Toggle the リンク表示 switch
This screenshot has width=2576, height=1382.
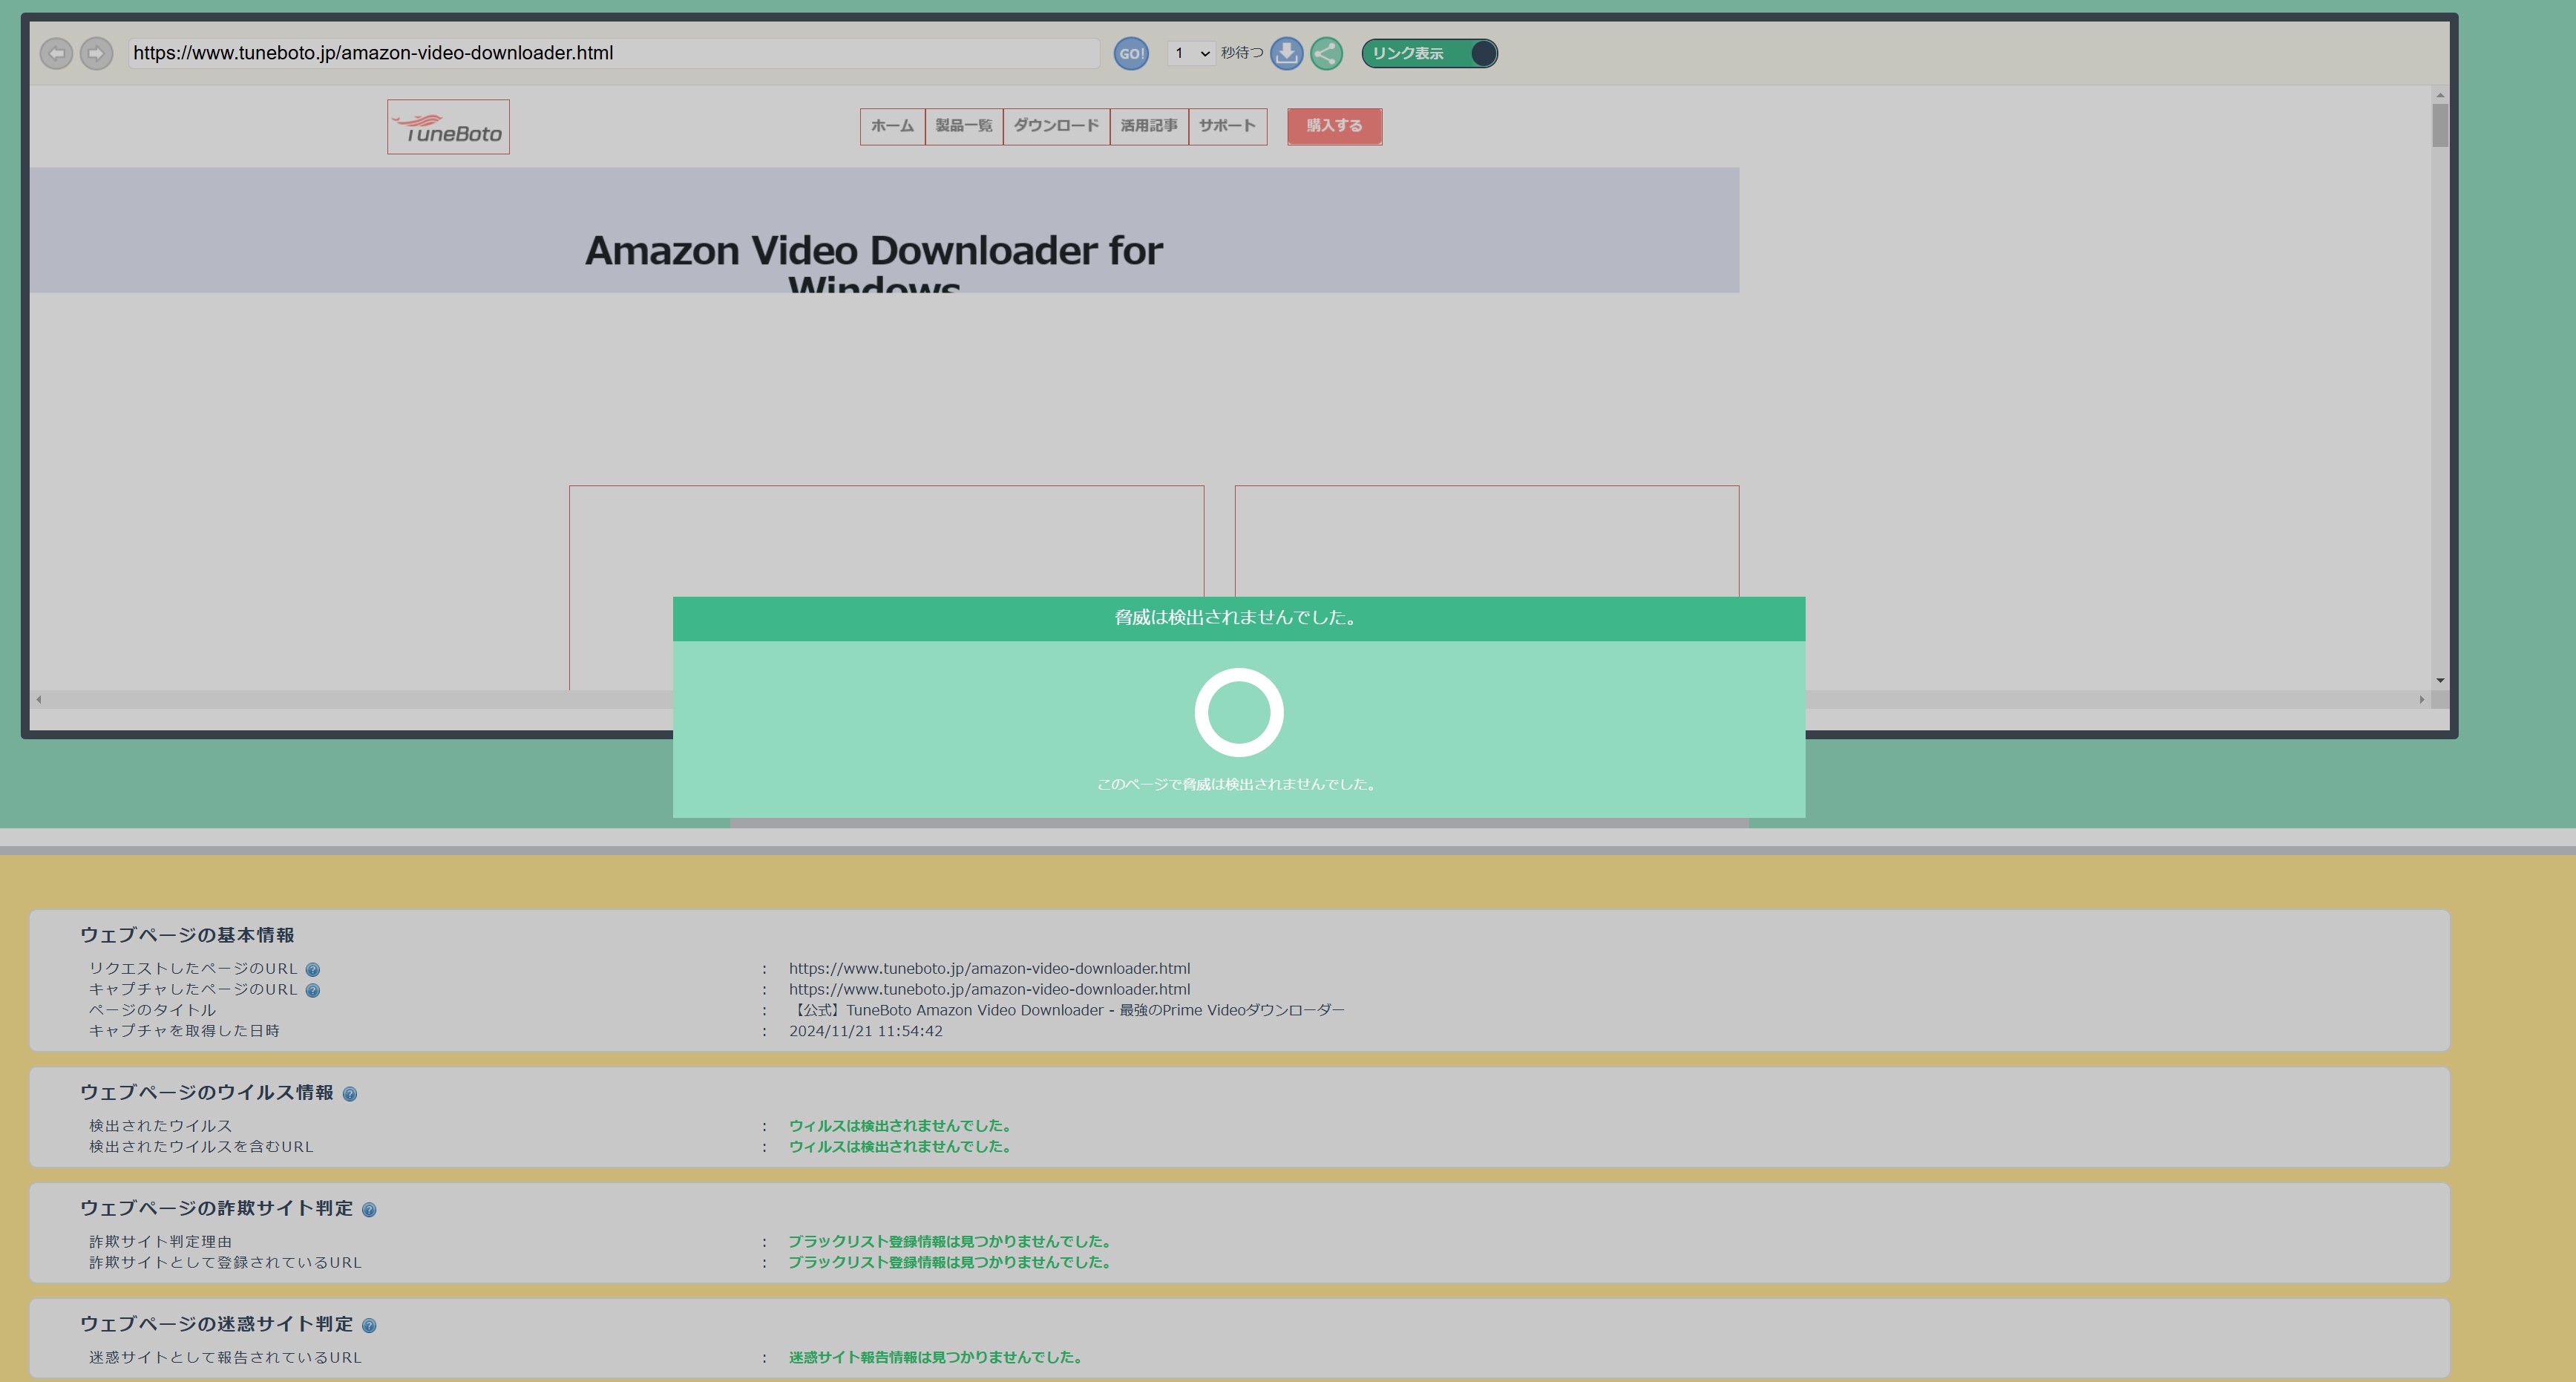[1430, 53]
